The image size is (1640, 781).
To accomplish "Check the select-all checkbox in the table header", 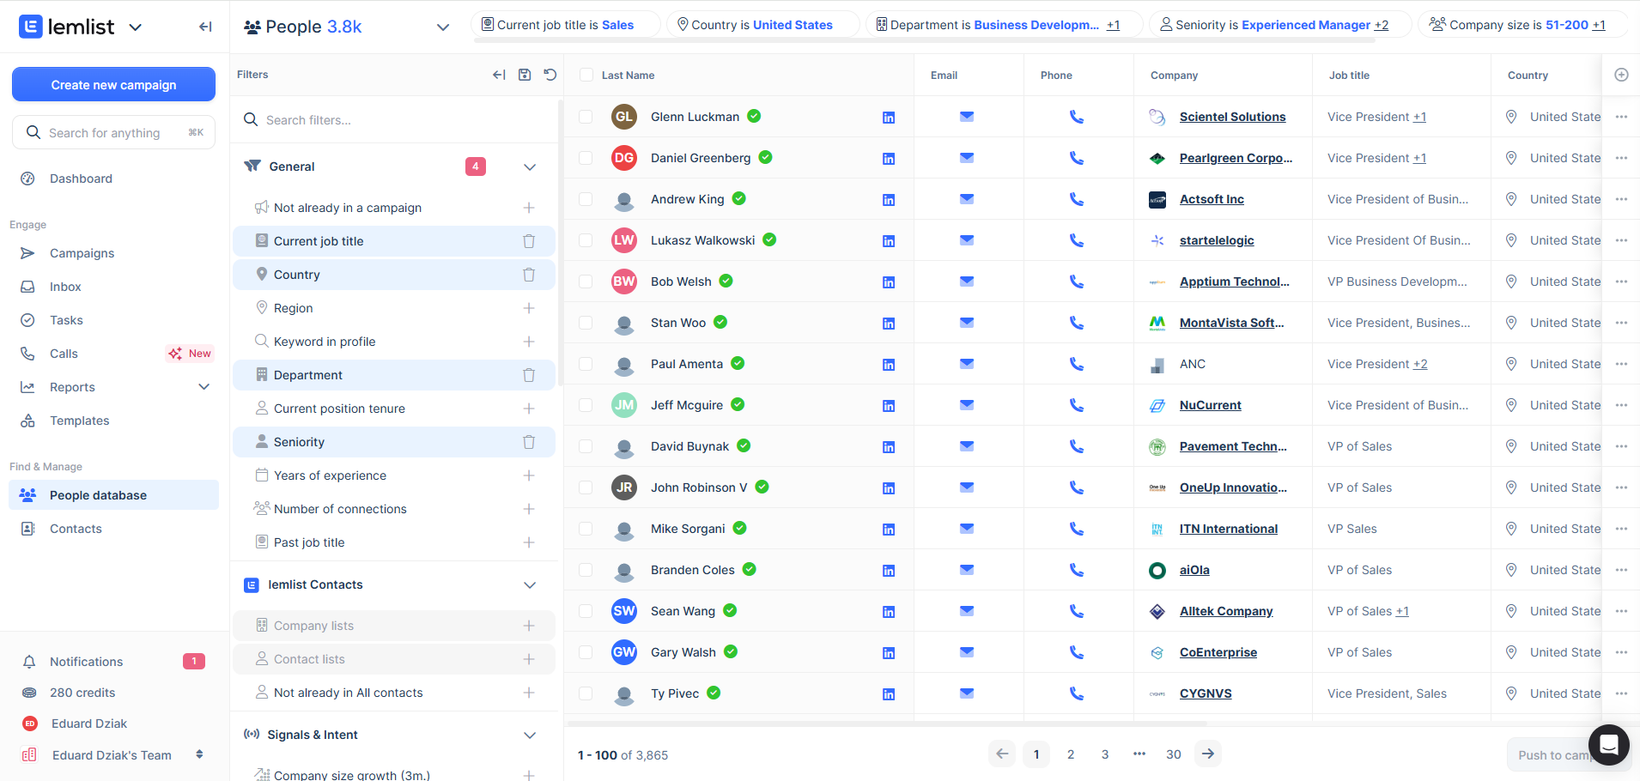I will point(585,75).
